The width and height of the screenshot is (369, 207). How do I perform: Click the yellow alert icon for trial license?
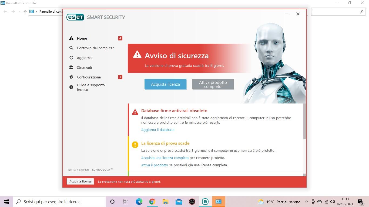(x=135, y=145)
